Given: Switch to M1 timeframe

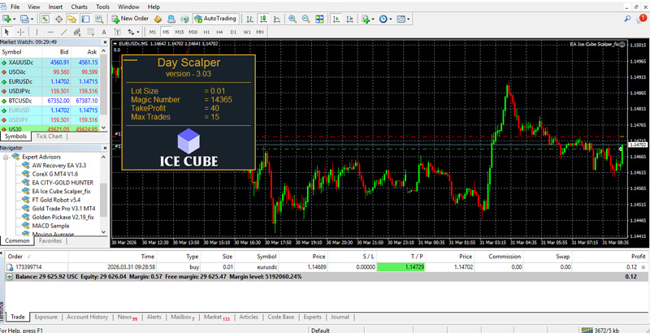Looking at the screenshot, I should (x=153, y=32).
